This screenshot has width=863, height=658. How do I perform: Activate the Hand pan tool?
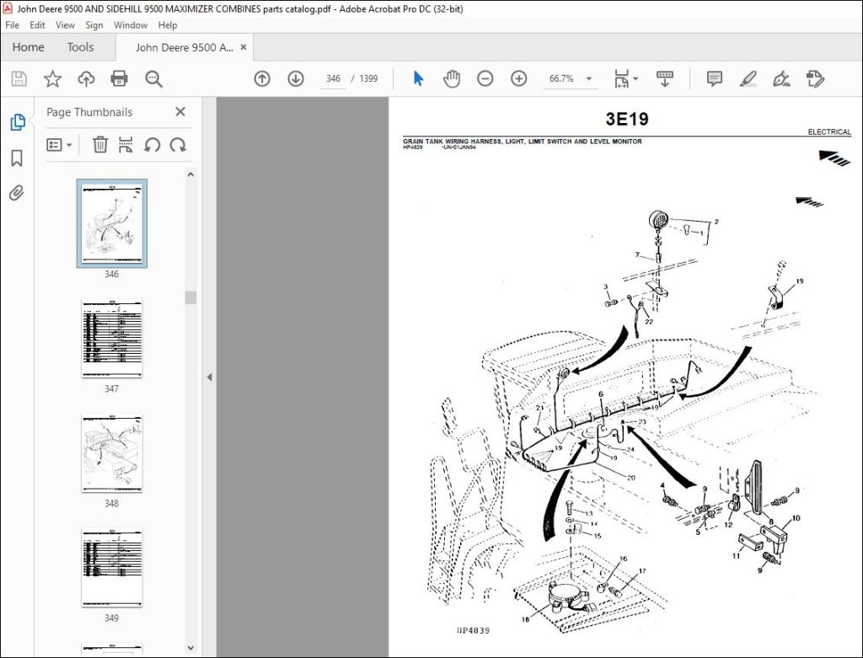pos(452,78)
